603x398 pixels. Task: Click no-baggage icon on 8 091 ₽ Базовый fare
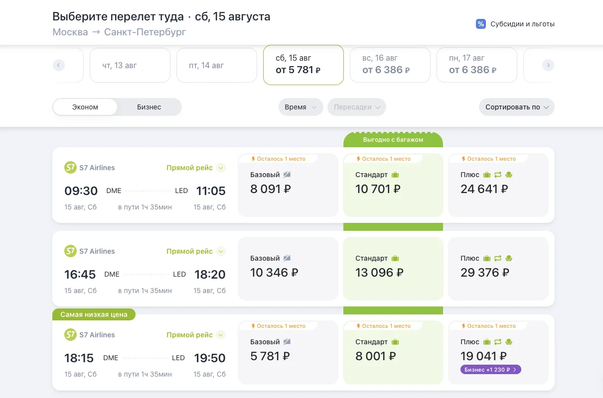(x=287, y=175)
